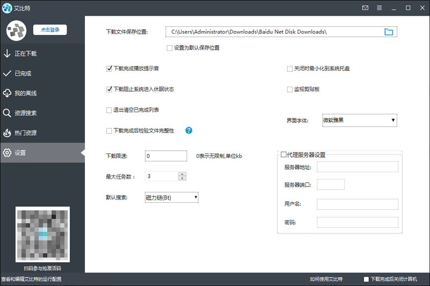
Task: Click the proxy 用户名 input field
Action: [357, 204]
